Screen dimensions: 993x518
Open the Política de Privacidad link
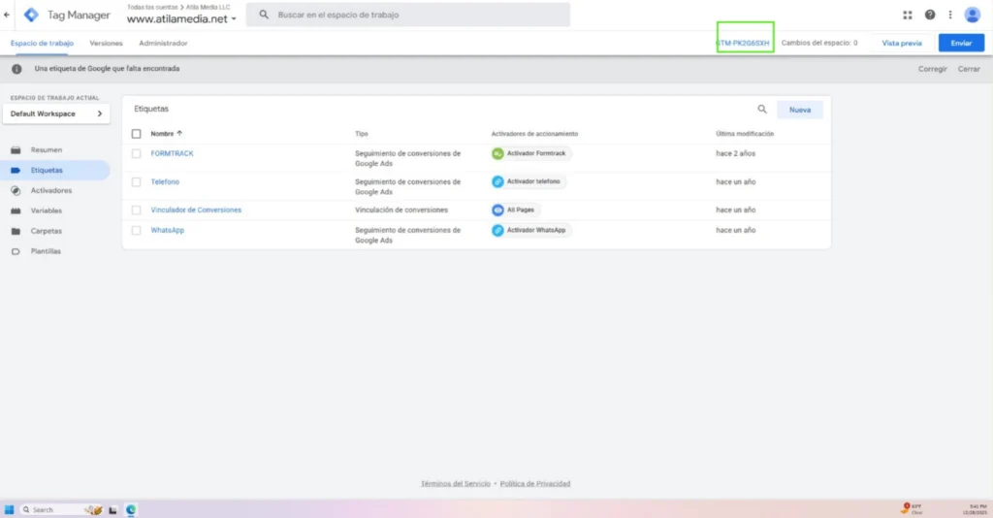coord(535,484)
